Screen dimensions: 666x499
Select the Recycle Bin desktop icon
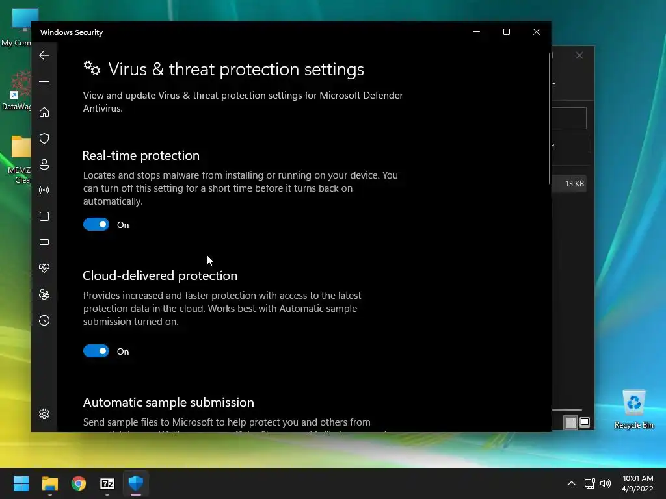[633, 409]
